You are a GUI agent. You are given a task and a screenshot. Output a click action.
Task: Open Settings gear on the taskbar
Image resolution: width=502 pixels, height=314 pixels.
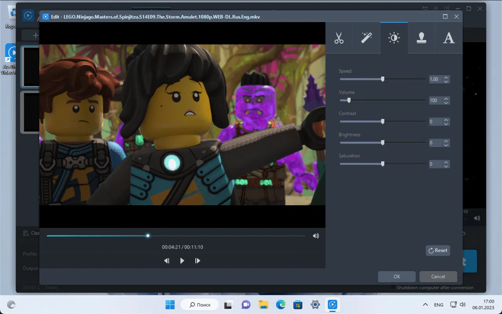(x=315, y=305)
